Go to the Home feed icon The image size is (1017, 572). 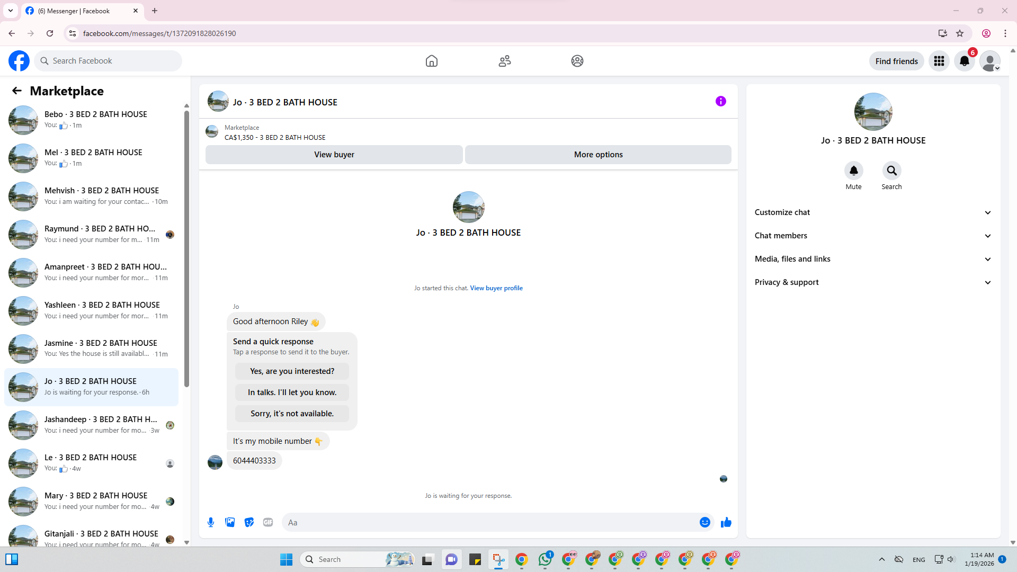point(432,61)
